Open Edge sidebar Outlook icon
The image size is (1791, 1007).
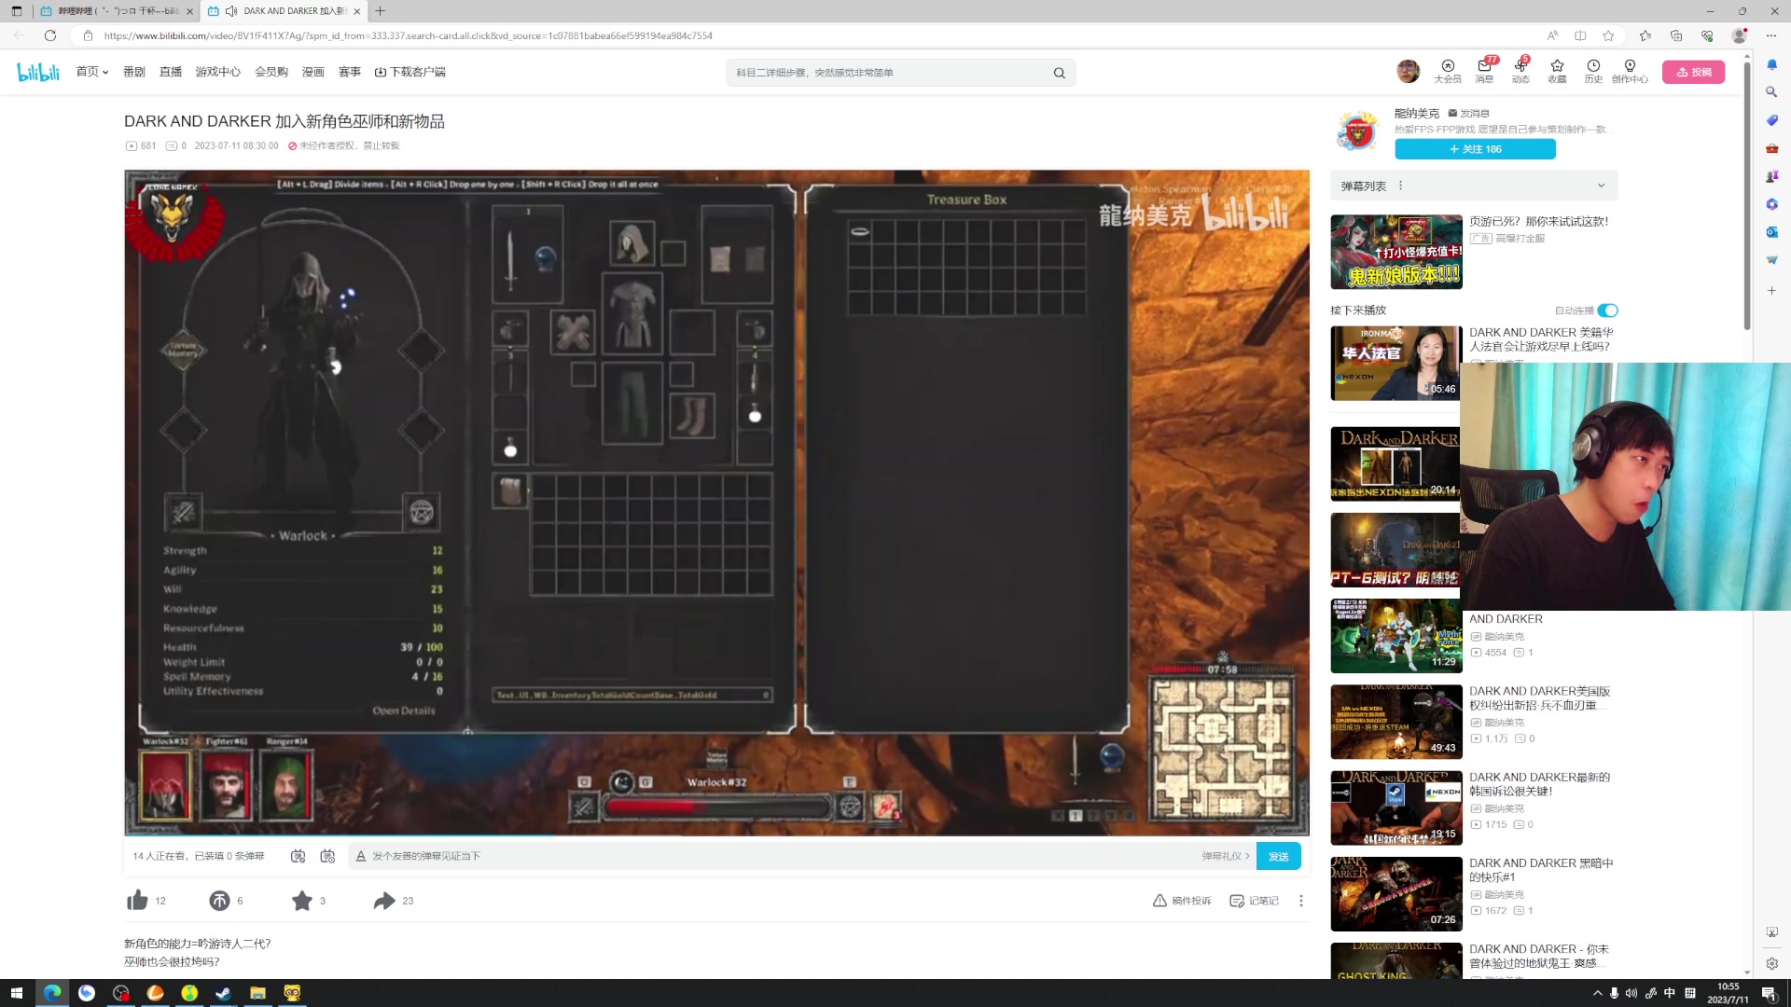(x=1771, y=232)
